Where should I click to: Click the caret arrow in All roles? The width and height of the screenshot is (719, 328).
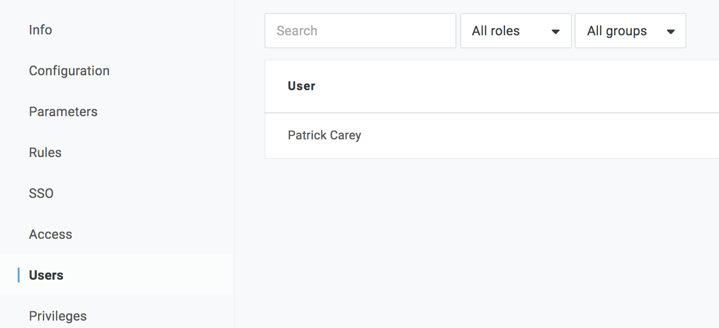555,32
